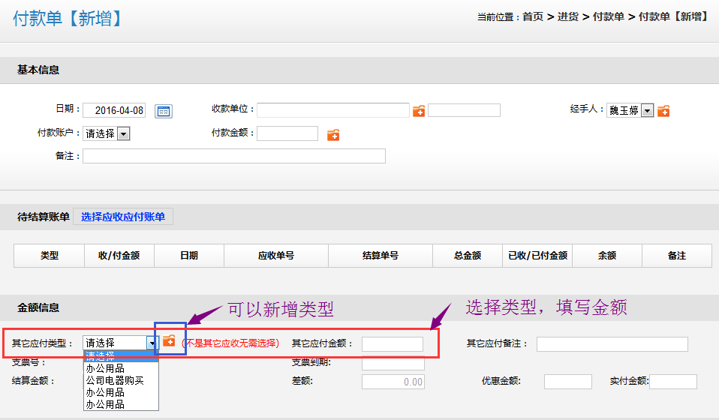Viewport: 719px width, 420px height.
Task: Click the 日期 field showing 2016-04-08
Action: click(x=114, y=110)
